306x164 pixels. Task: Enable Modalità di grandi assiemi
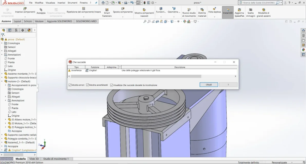pos(263,13)
